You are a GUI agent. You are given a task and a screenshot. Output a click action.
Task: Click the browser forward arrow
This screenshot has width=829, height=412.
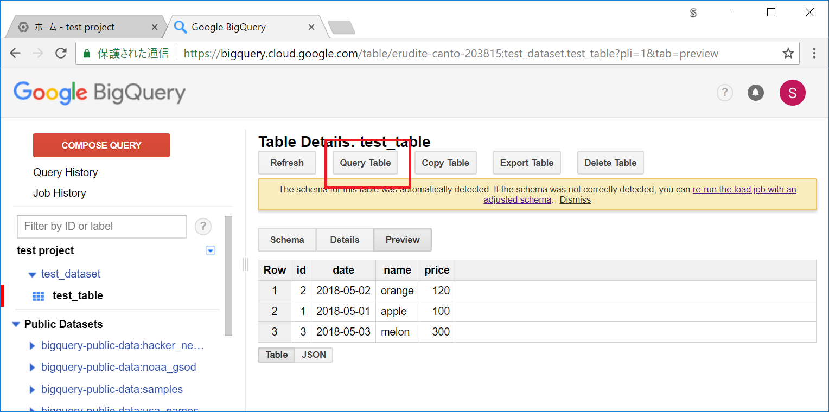tap(38, 53)
